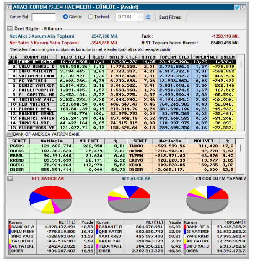Click the TKFEN stock row
Image resolution: width=254 pixels, height=263 pixels.
click(x=181, y=156)
